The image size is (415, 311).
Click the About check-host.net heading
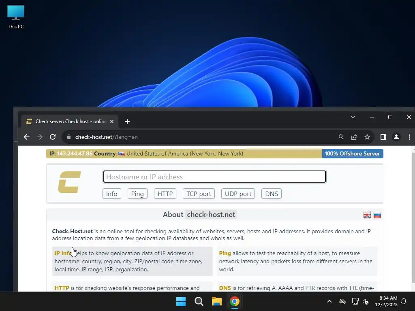[x=199, y=215]
